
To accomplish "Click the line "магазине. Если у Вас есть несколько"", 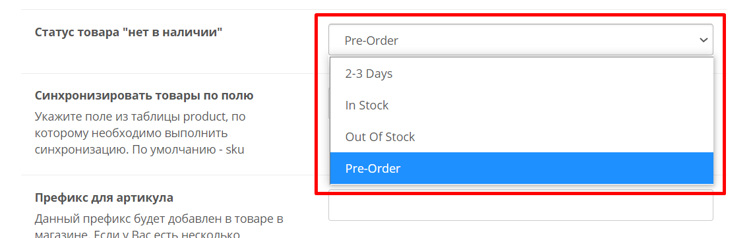I will (137, 235).
